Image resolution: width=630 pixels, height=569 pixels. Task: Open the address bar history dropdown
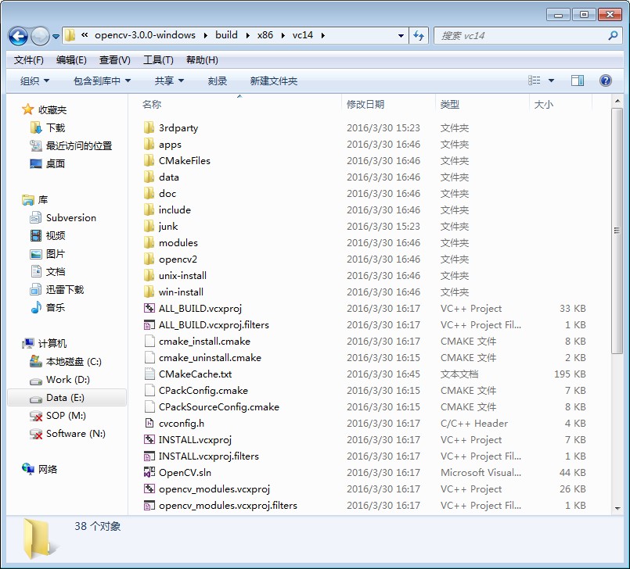(x=401, y=36)
